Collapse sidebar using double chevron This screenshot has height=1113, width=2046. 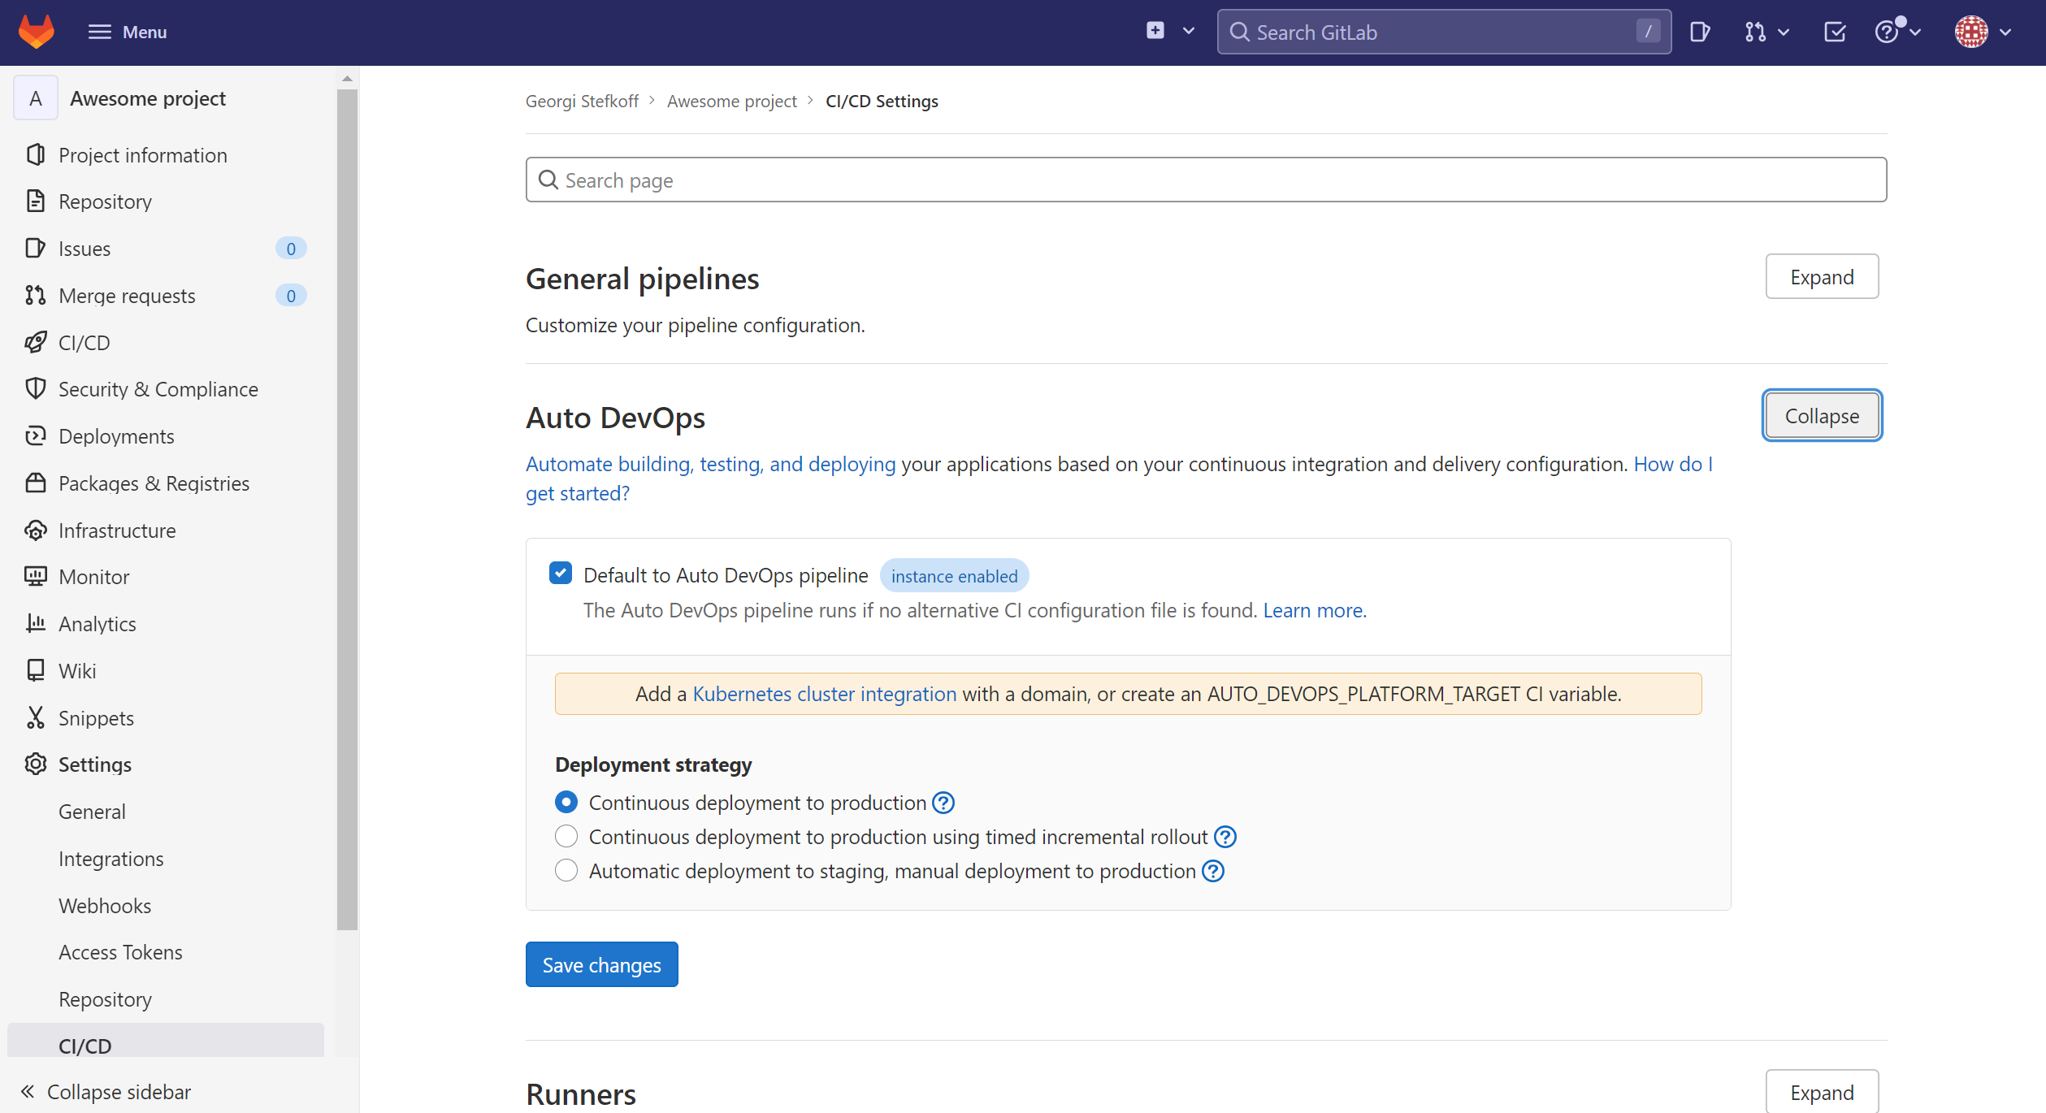click(28, 1091)
